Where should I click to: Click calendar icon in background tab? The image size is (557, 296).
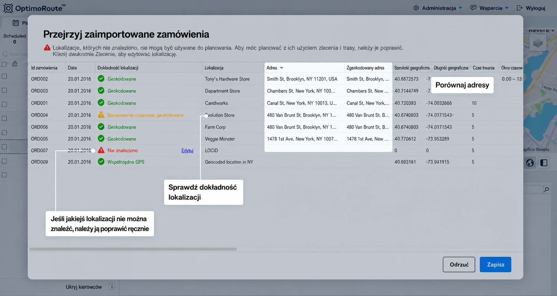16,23
